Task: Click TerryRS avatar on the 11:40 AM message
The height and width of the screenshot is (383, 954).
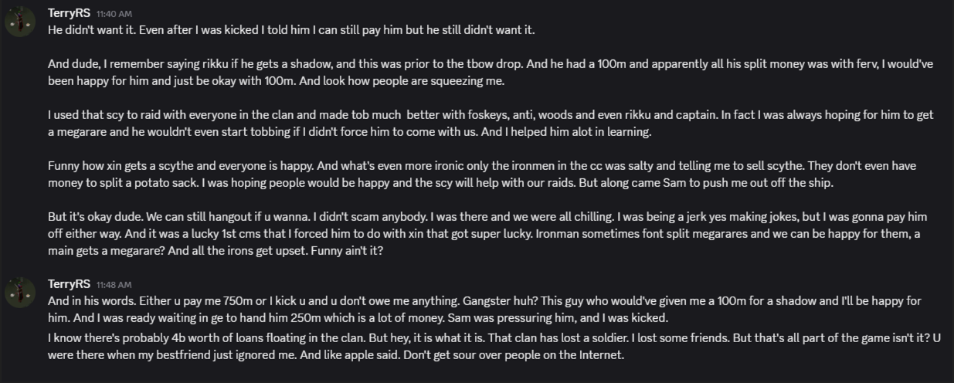Action: [x=20, y=22]
